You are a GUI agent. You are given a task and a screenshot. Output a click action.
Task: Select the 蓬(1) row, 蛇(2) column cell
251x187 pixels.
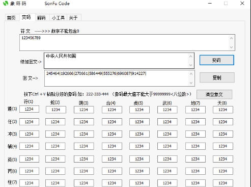click(56, 110)
